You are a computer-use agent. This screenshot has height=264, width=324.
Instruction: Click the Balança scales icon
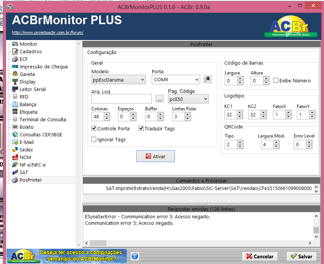15,104
